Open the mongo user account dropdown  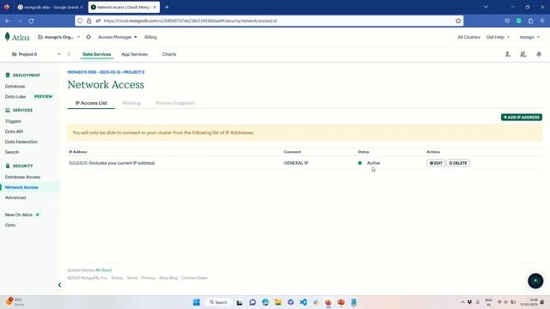click(x=529, y=37)
